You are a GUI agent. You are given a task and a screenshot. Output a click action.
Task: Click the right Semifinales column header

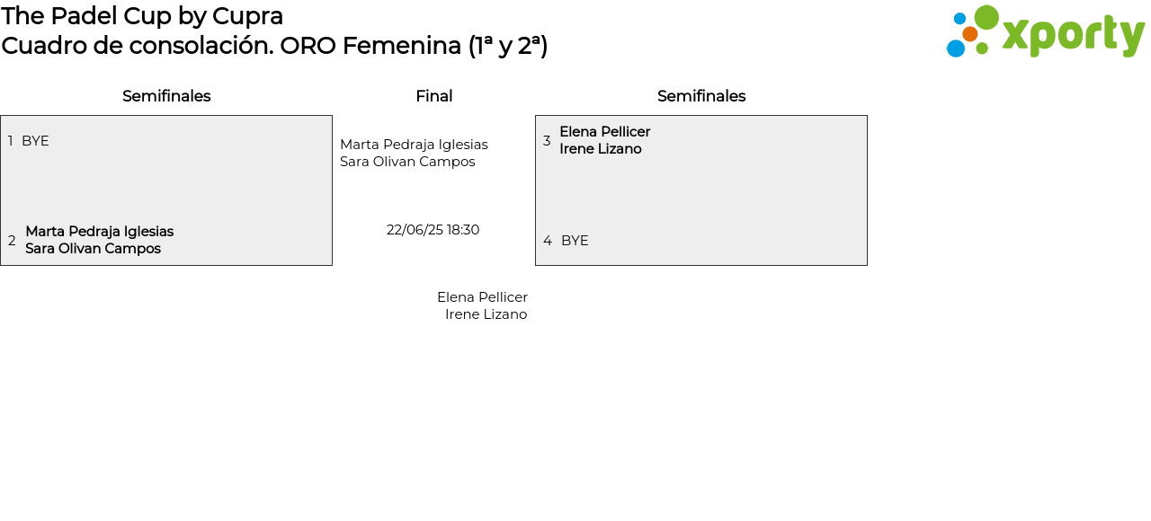coord(701,96)
